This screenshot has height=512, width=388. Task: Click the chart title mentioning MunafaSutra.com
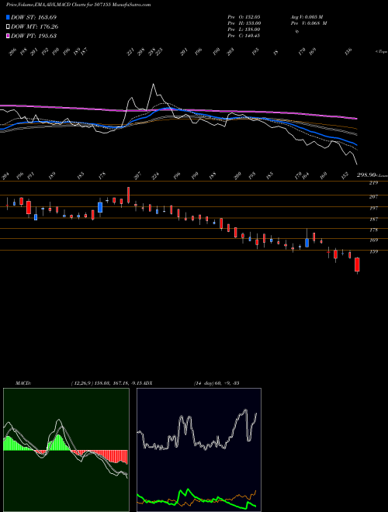[x=78, y=5]
